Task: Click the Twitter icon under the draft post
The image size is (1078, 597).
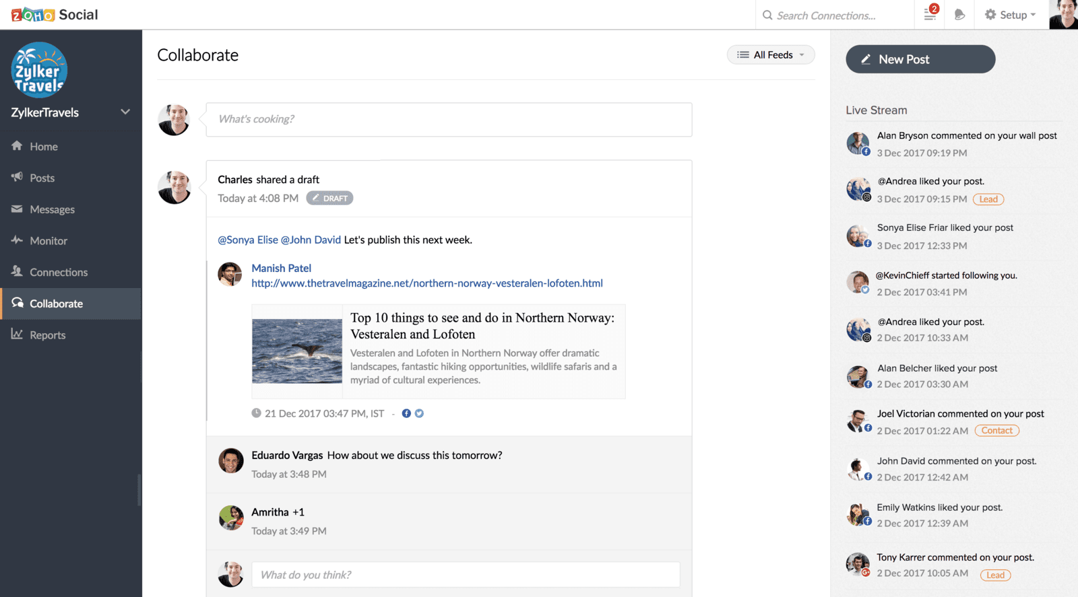Action: click(419, 413)
